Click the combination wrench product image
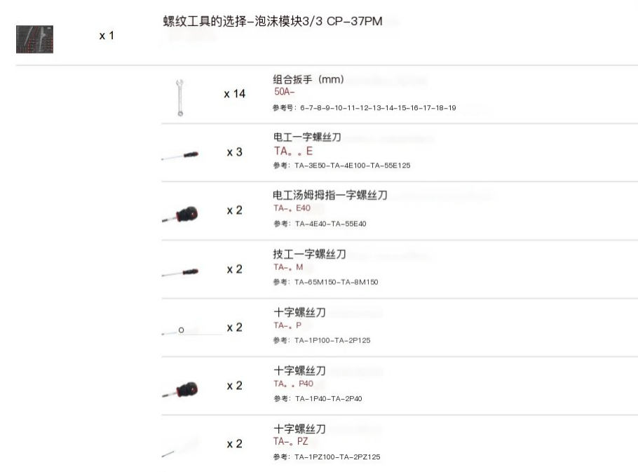 click(180, 97)
